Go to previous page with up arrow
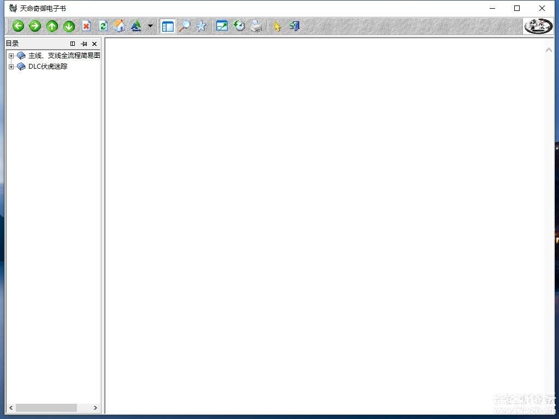 (x=52, y=26)
